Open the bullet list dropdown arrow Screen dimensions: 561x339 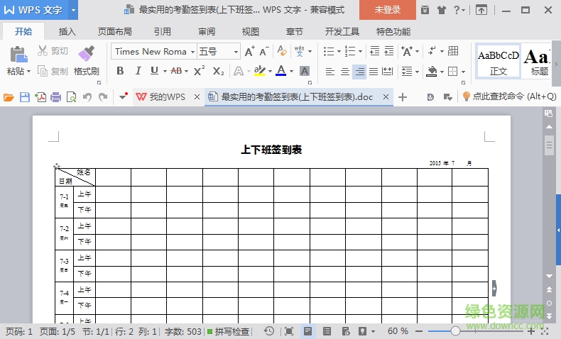339,52
